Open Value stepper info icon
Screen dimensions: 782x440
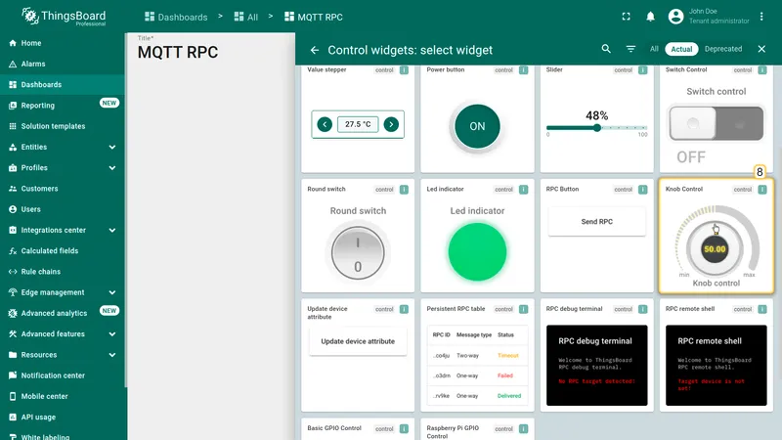(404, 70)
